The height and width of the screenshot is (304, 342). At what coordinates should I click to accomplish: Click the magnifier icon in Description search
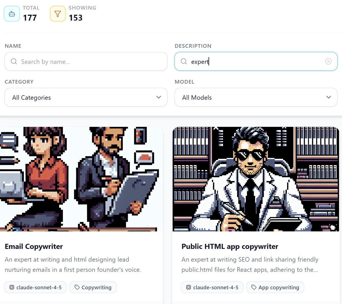(184, 61)
